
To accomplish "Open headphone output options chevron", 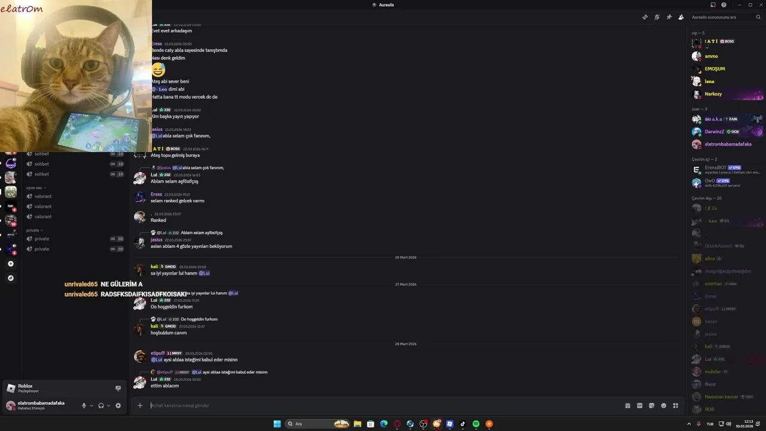I will click(x=108, y=405).
